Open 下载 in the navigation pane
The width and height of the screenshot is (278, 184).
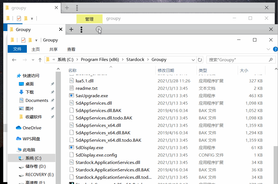click(x=29, y=92)
